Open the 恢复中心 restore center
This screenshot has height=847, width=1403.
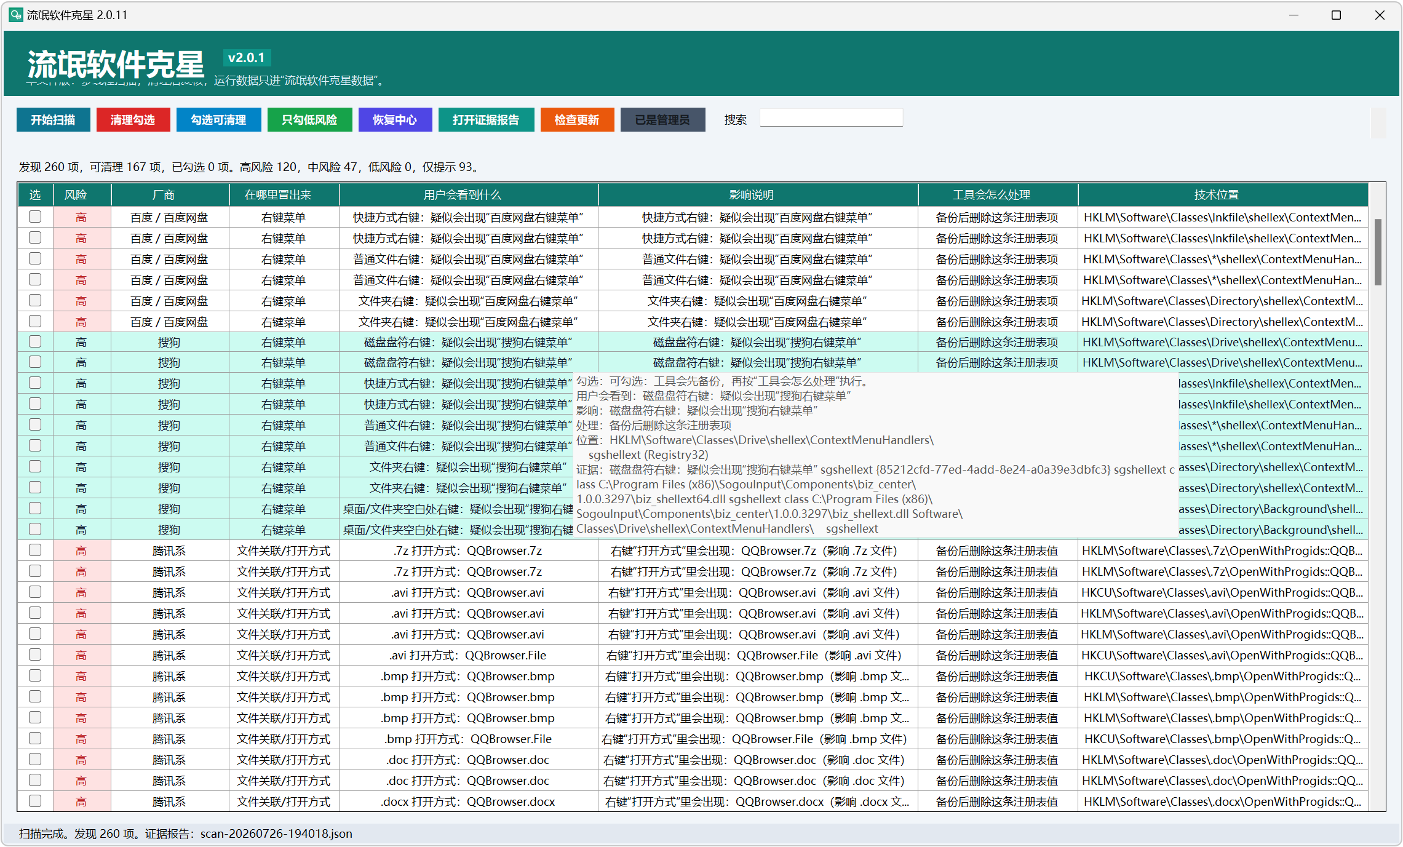pyautogui.click(x=395, y=120)
